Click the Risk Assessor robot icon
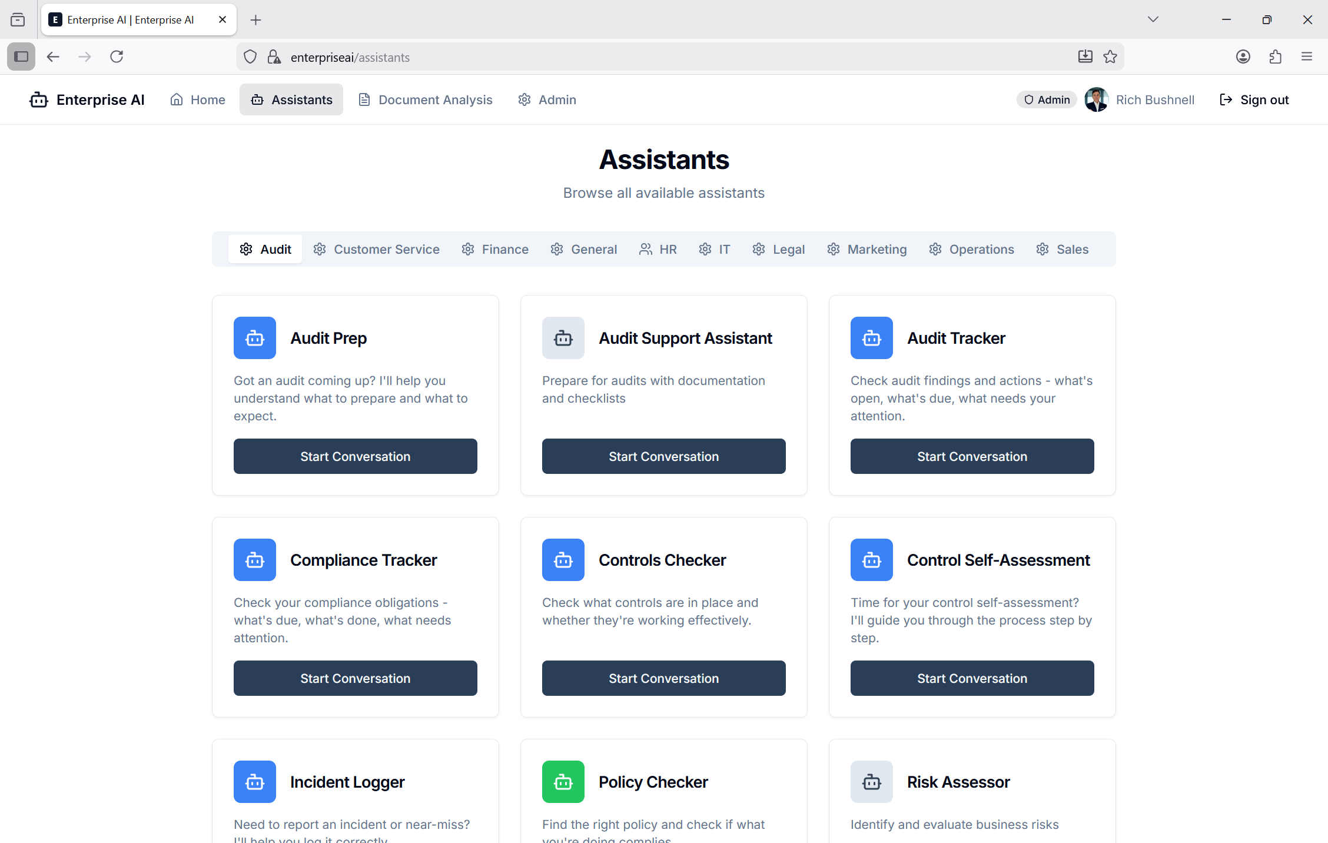 (871, 782)
